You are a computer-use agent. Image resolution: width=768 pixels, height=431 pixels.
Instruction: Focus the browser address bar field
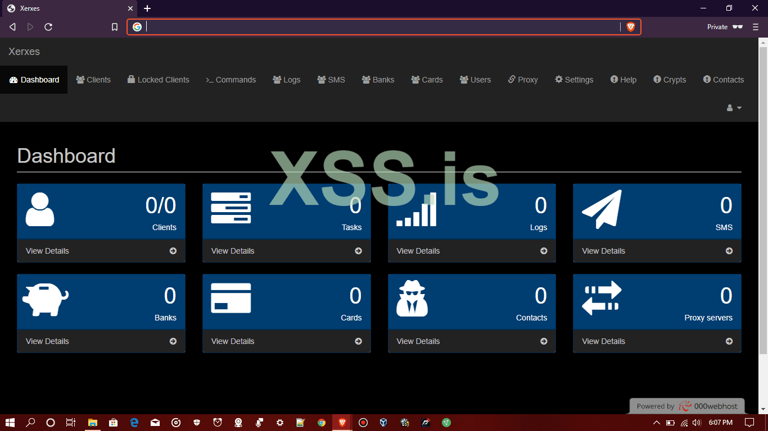click(x=383, y=27)
